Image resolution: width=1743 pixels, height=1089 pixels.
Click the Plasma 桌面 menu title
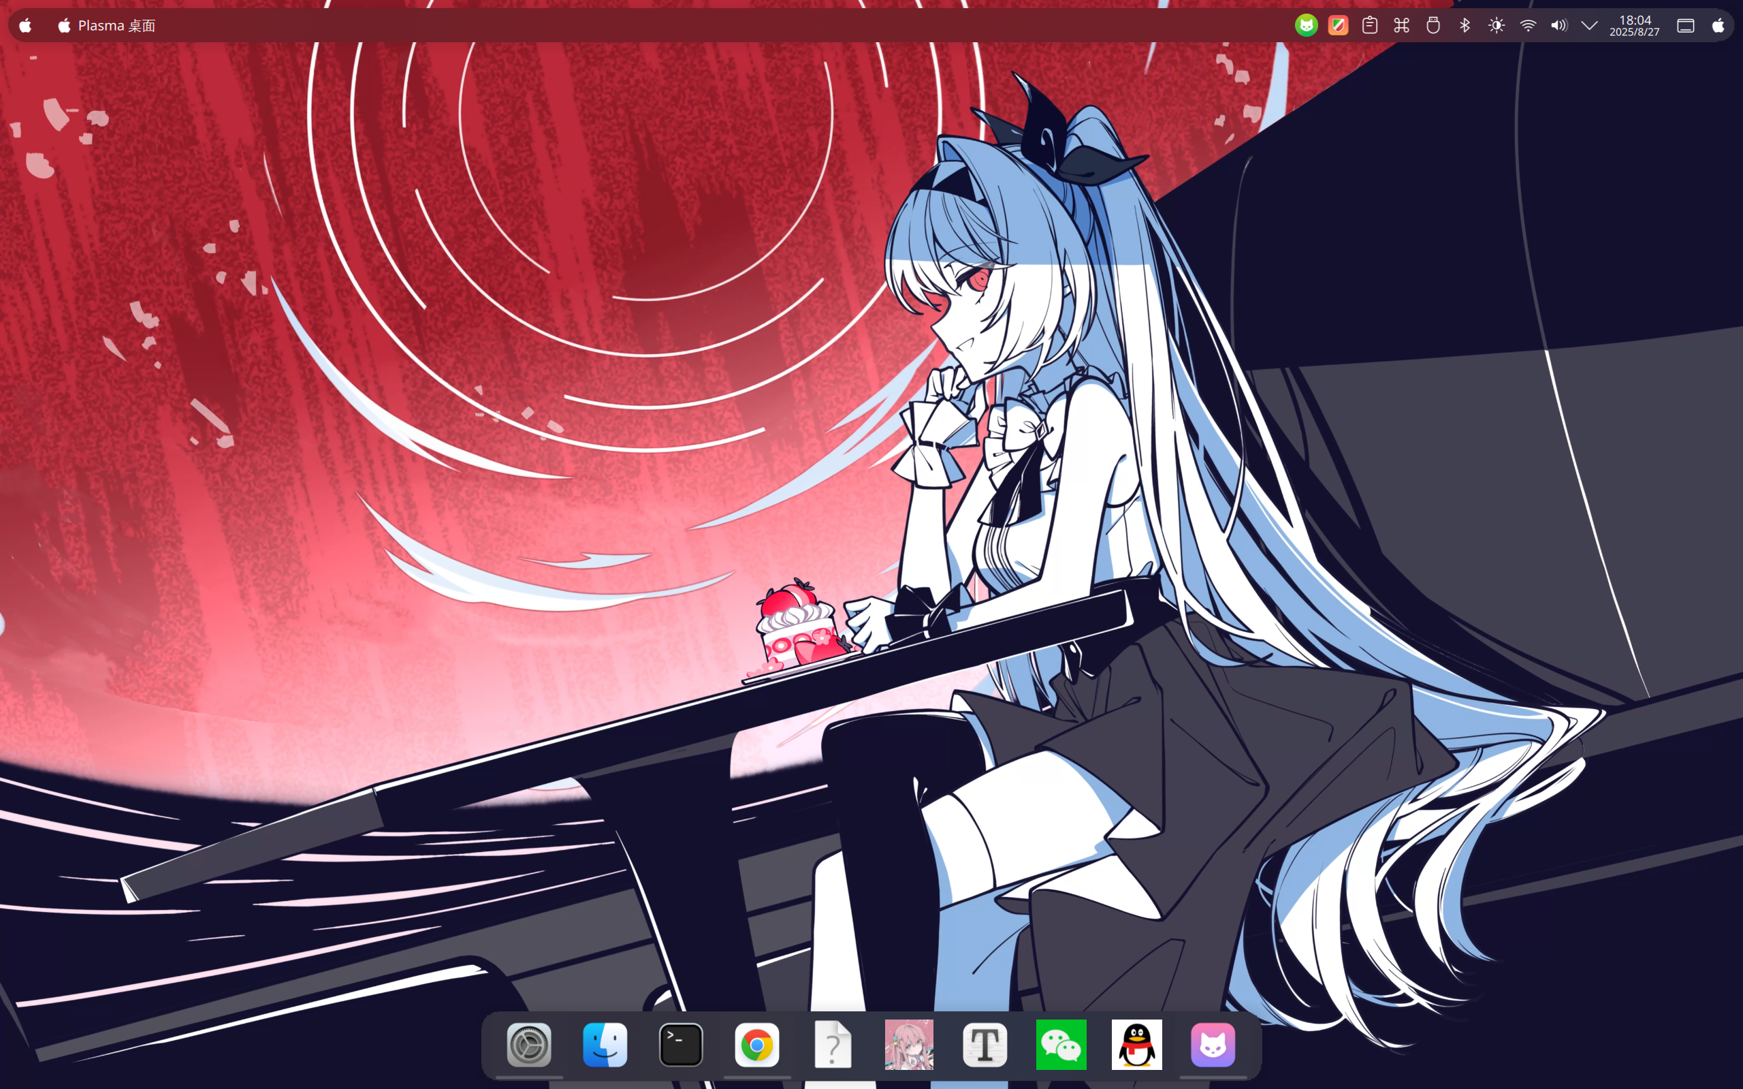[116, 26]
